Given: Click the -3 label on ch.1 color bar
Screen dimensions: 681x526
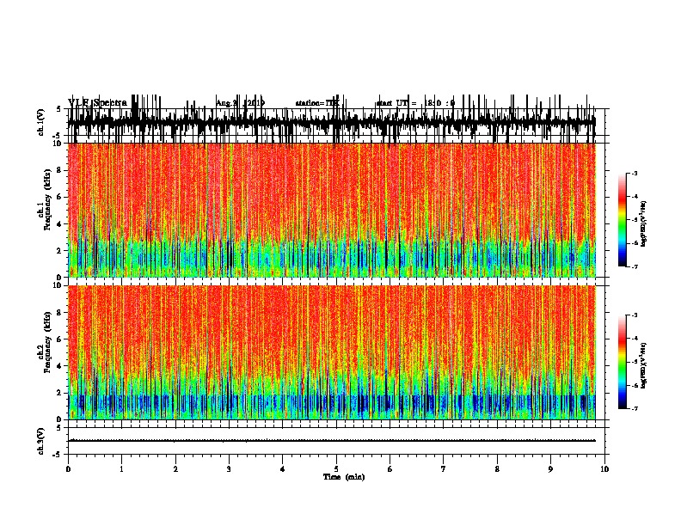Looking at the screenshot, I should coord(635,173).
